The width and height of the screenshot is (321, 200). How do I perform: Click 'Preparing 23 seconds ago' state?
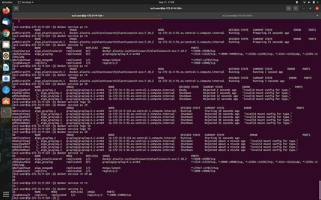[271, 33]
